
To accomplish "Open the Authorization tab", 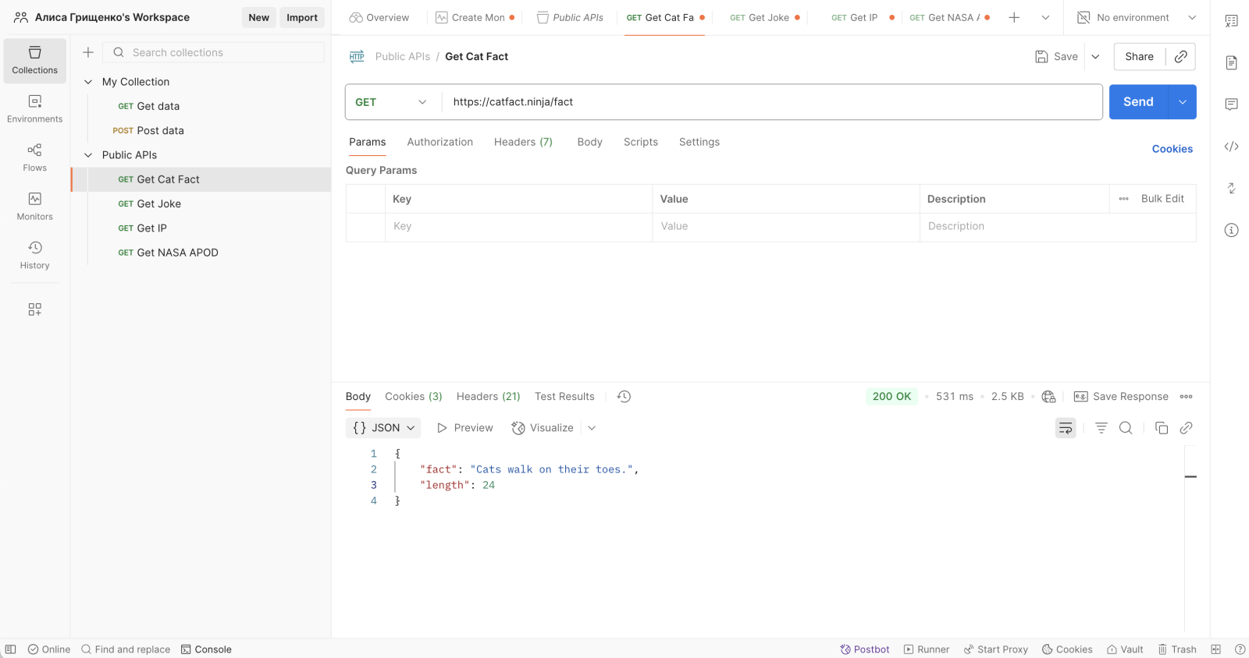I will (439, 142).
